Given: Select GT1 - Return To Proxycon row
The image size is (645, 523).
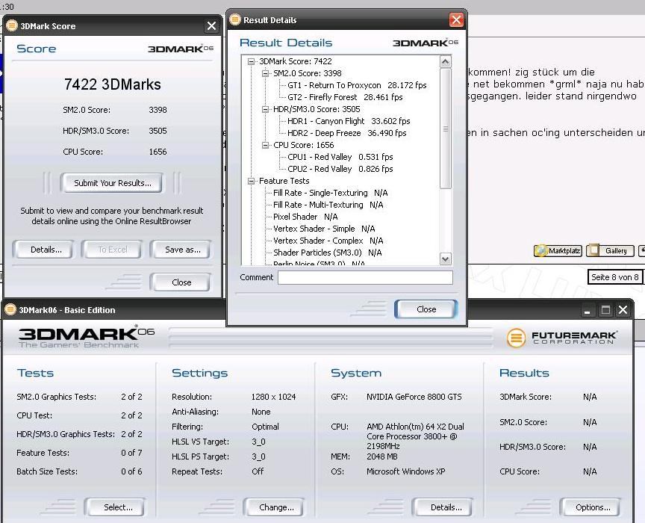Looking at the screenshot, I should click(x=357, y=85).
